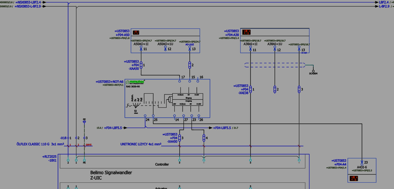Select the -X18 terminal strip label
This screenshot has height=189, width=394.
[63, 138]
